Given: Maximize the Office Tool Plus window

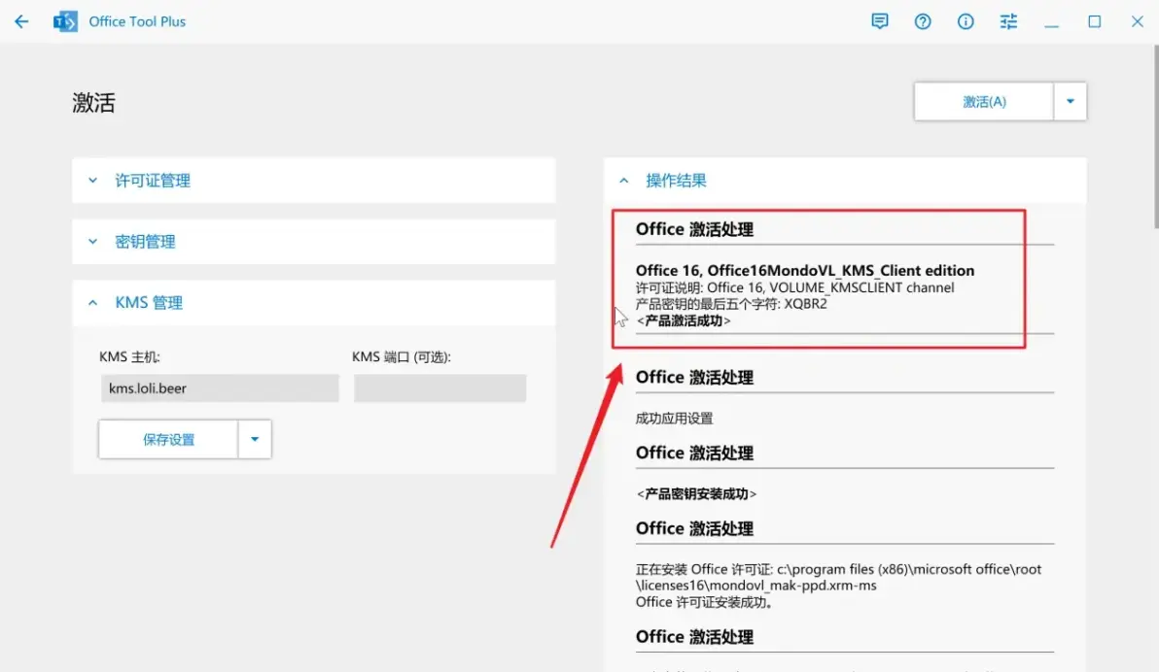Looking at the screenshot, I should coord(1095,21).
